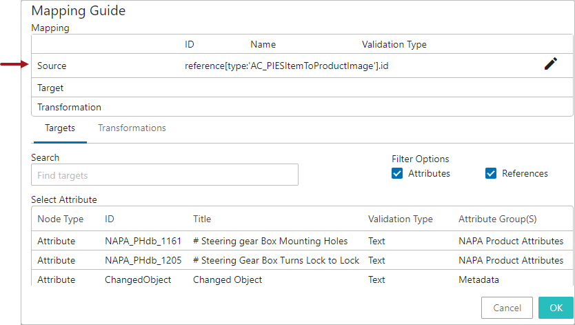Screen dimensions: 575x325
Task: Select the Transformation mapping row
Action: 302,107
